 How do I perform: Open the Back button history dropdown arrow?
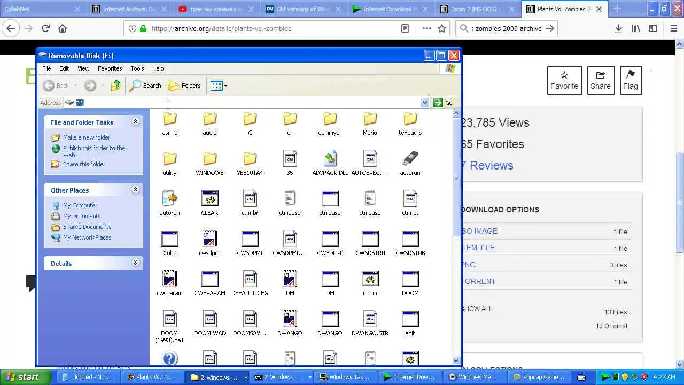coord(76,86)
